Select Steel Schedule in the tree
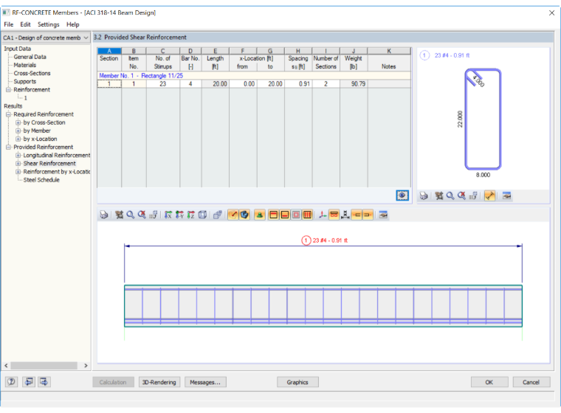 pos(41,180)
